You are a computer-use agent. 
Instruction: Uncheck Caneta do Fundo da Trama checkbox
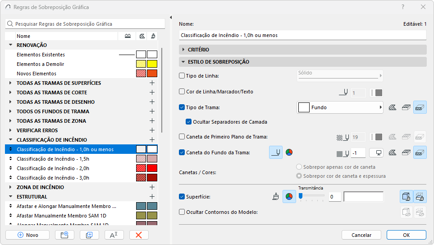point(182,153)
